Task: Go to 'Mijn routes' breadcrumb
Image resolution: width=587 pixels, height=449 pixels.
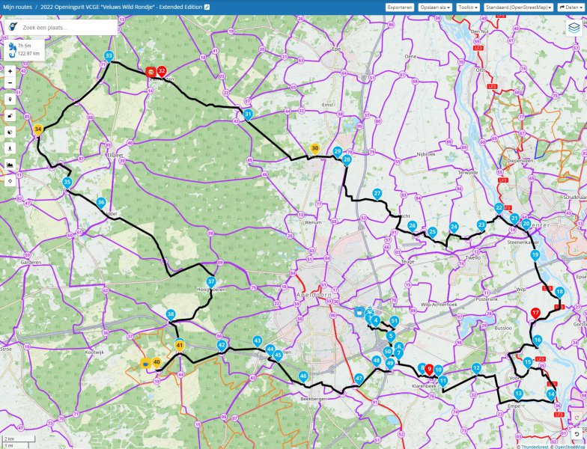Action: (18, 7)
